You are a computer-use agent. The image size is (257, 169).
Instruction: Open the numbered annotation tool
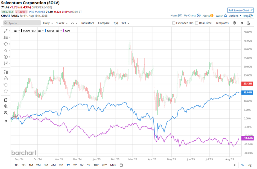tap(6, 57)
